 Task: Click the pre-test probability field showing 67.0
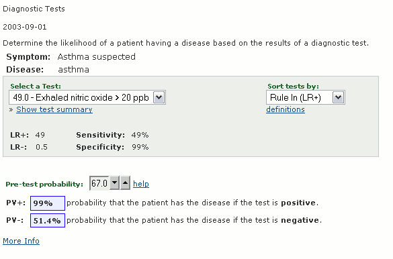(x=99, y=183)
